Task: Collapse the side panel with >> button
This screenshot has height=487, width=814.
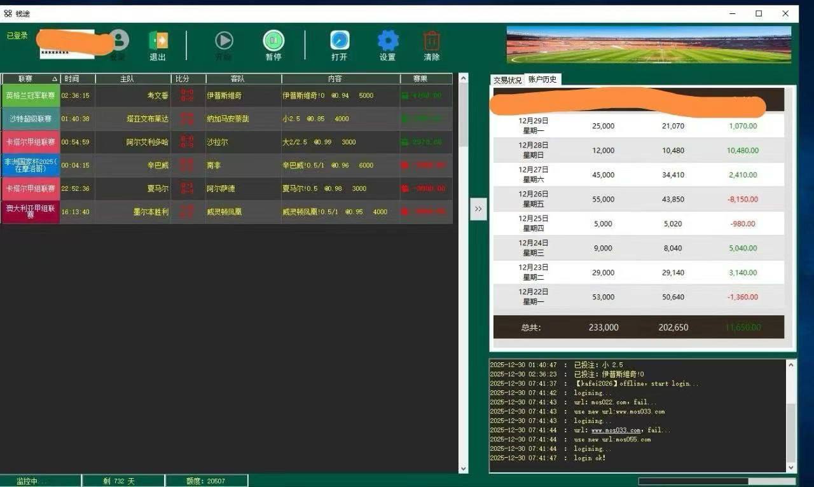Action: coord(478,209)
